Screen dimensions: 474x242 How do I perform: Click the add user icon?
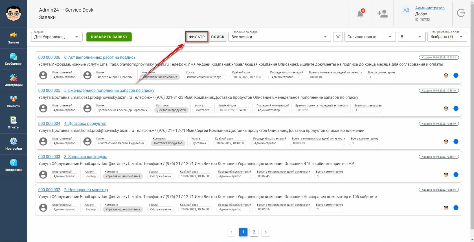(383, 14)
